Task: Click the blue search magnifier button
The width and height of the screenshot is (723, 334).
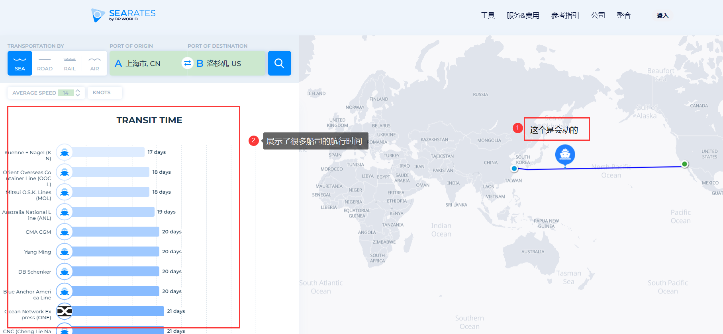Action: coord(279,63)
